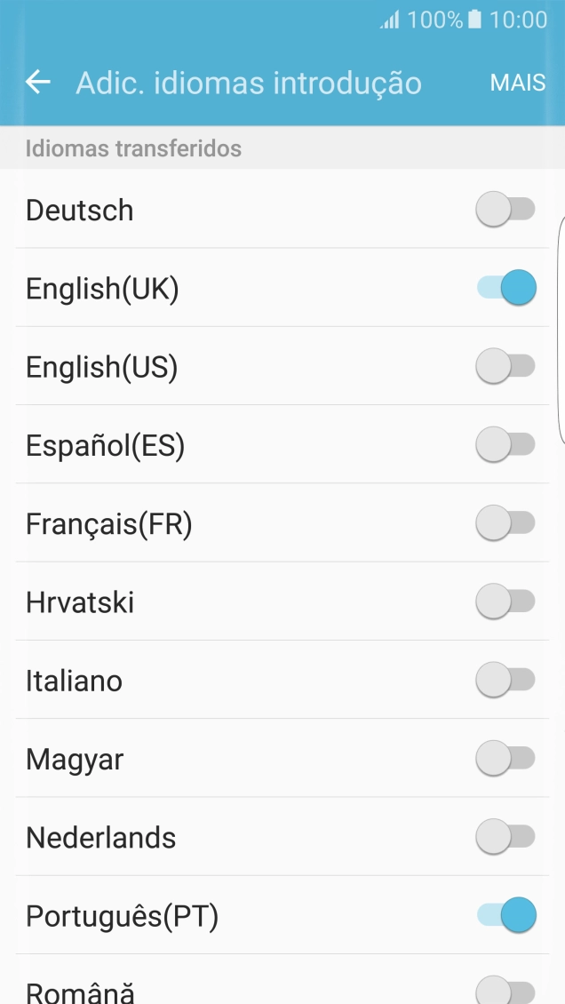The width and height of the screenshot is (565, 1004).
Task: Tap the Adic. idiomas introdução title
Action: (x=249, y=83)
